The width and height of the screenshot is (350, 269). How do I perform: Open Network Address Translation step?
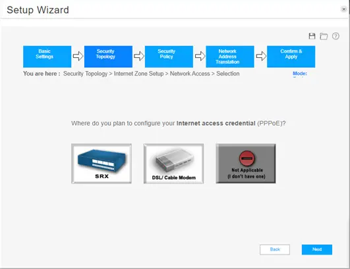230,57
